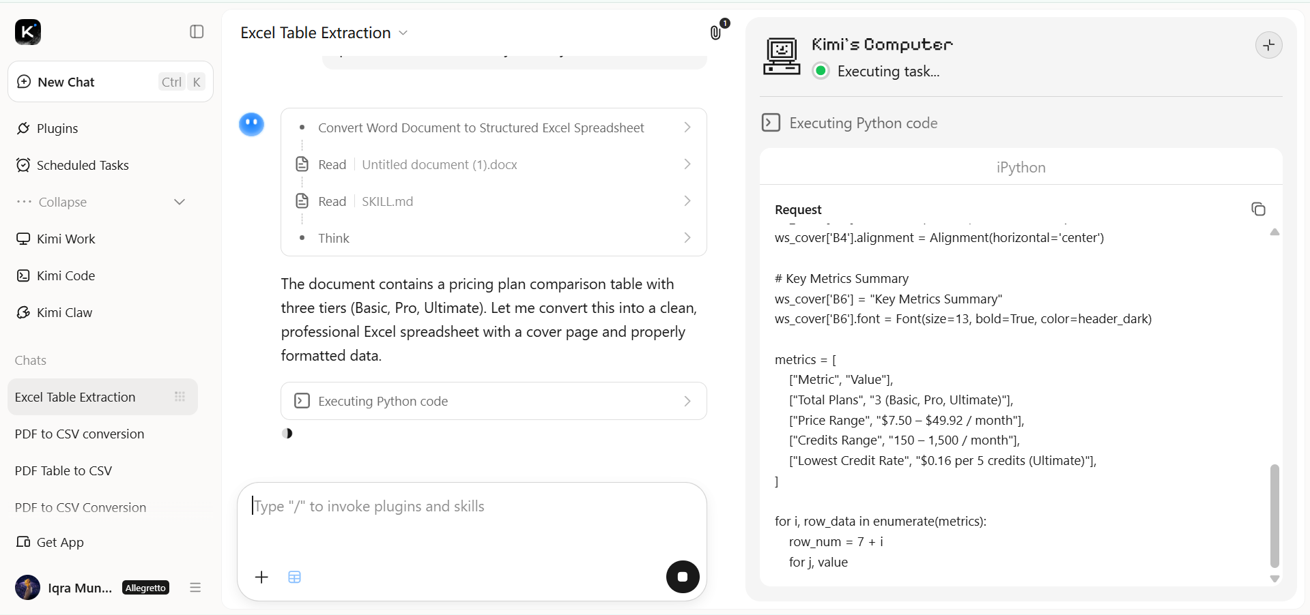The image size is (1310, 615).
Task: Click the green Executing task status indicator
Action: (x=821, y=71)
